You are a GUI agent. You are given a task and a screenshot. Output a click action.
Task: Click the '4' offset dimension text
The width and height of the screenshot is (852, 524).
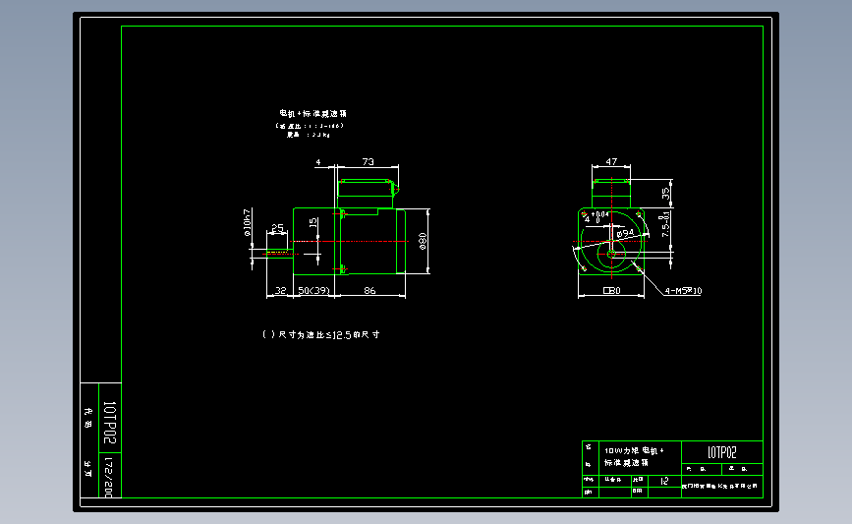point(318,162)
